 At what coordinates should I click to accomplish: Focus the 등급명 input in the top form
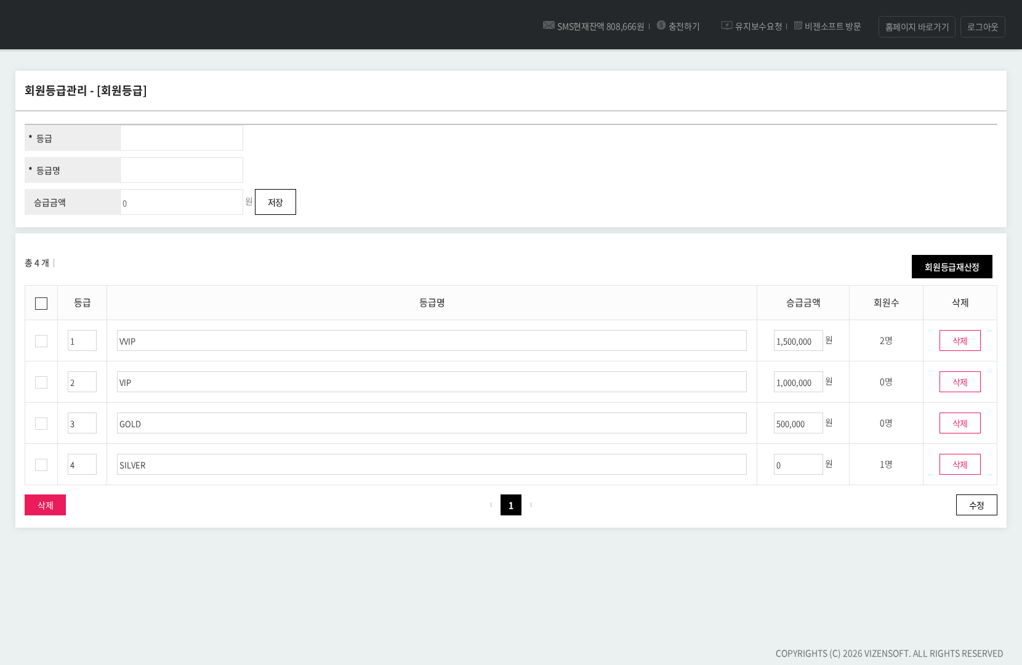point(182,170)
